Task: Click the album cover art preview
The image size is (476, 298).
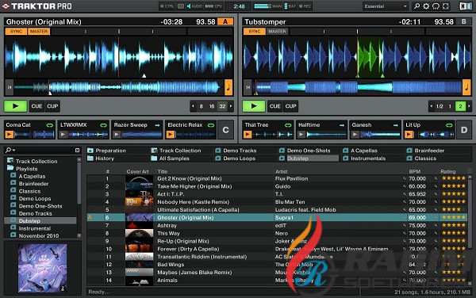Action: (x=43, y=268)
